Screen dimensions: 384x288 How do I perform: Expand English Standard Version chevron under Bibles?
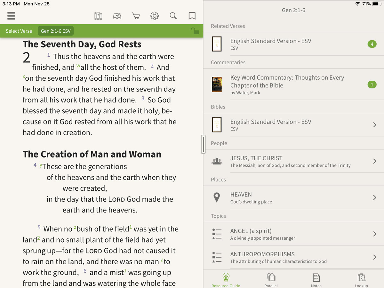(x=374, y=125)
